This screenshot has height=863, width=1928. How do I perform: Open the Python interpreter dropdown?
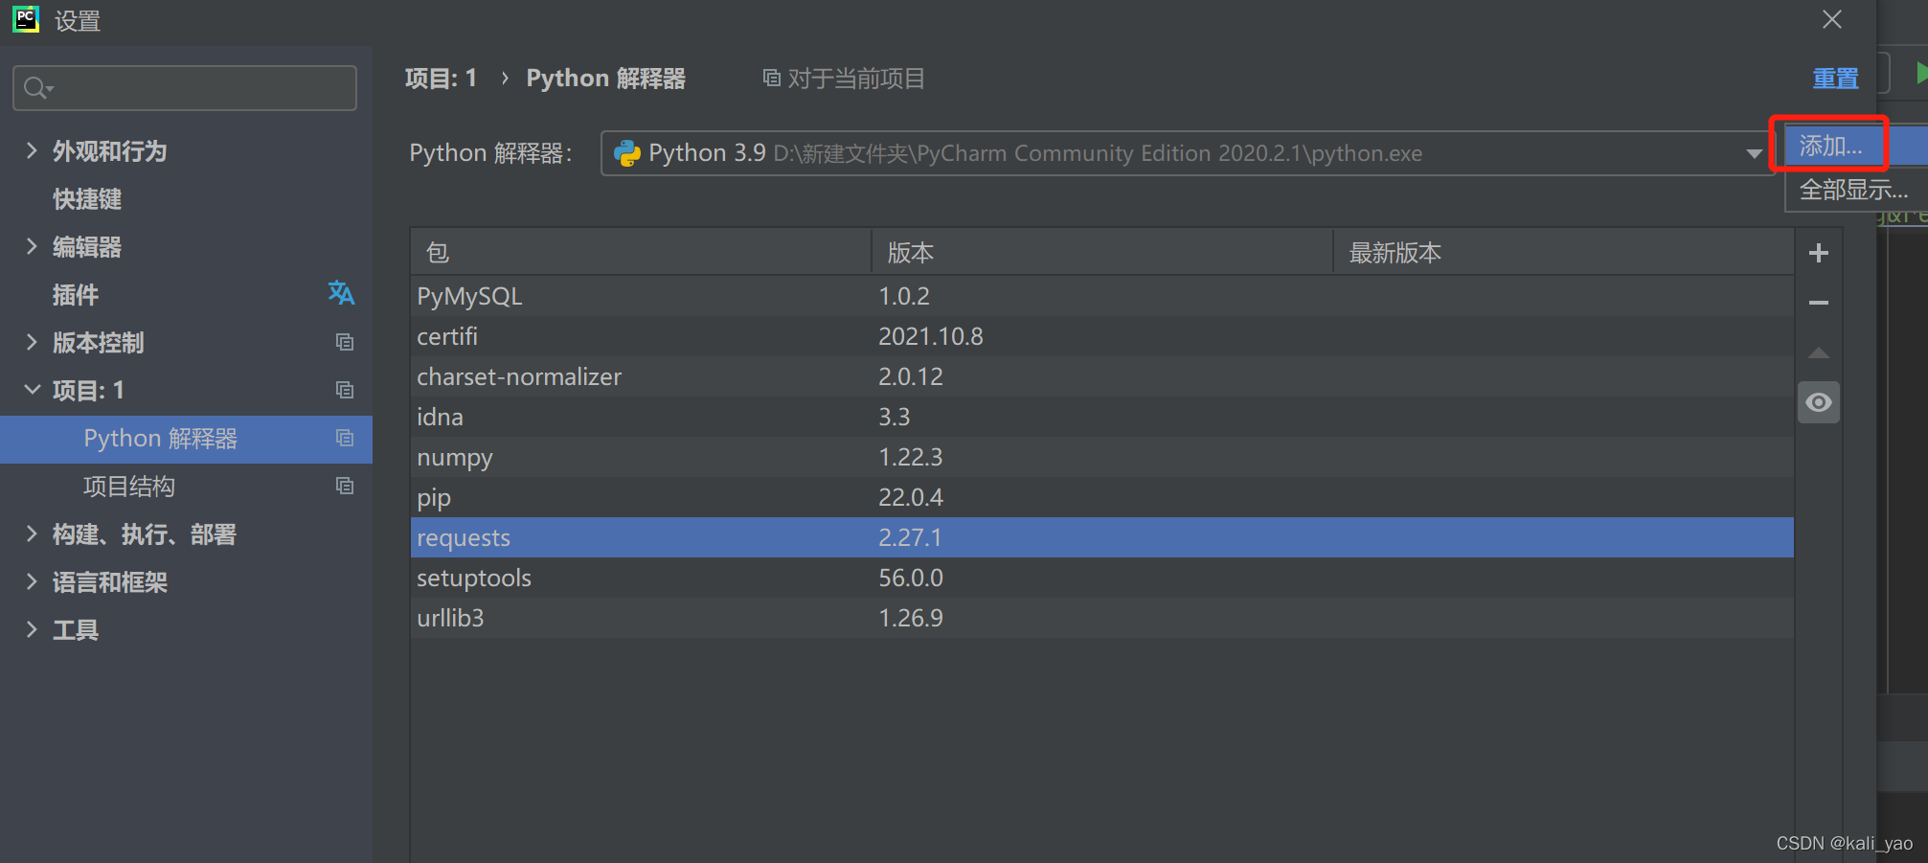[1753, 152]
